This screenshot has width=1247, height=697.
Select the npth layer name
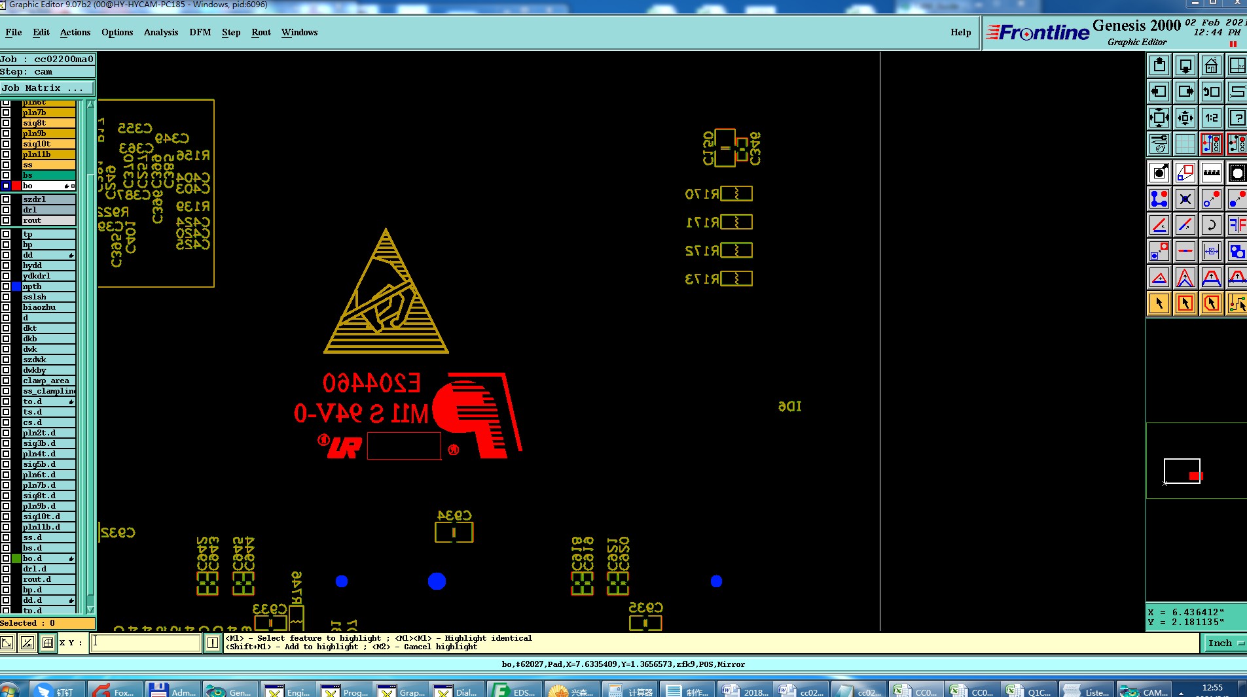48,286
